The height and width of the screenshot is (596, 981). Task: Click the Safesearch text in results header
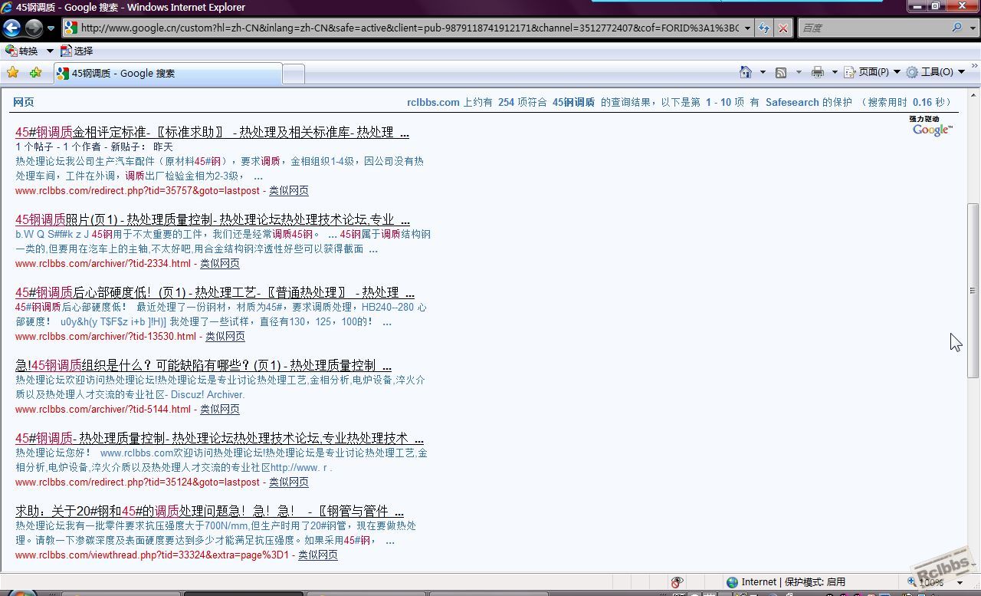(792, 102)
